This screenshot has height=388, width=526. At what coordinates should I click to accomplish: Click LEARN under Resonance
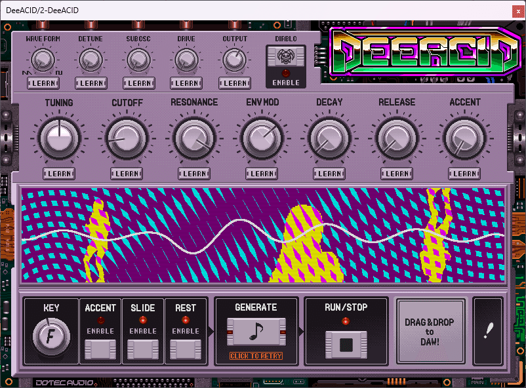(x=194, y=174)
